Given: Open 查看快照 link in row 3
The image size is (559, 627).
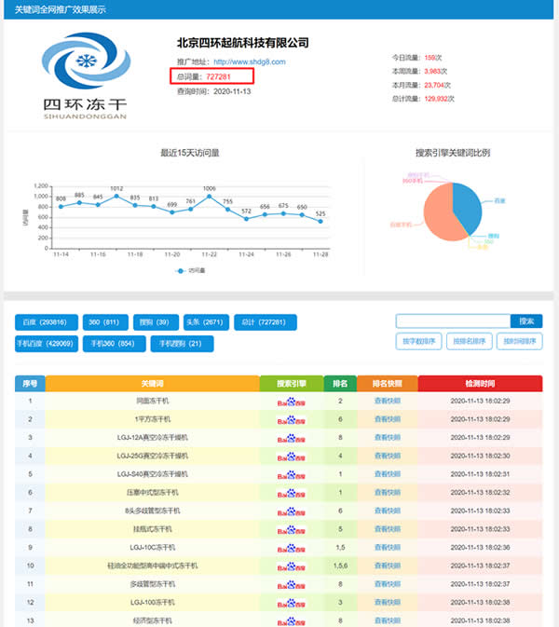Looking at the screenshot, I should coord(388,438).
